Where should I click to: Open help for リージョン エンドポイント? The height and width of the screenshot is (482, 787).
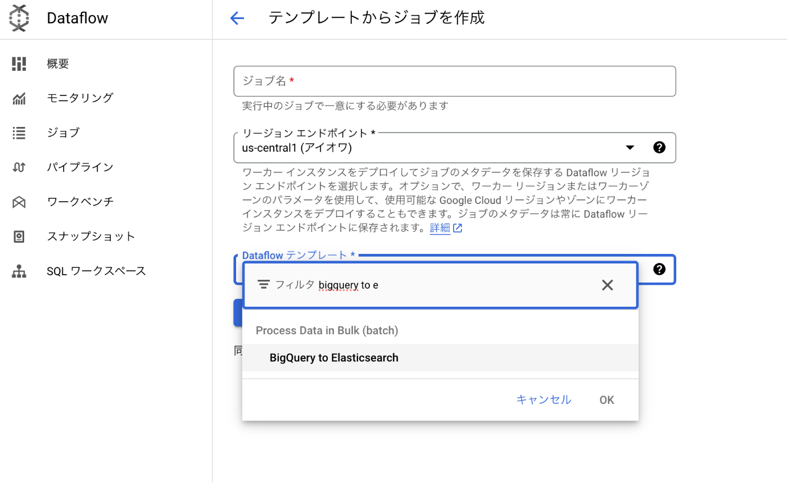[x=659, y=148]
